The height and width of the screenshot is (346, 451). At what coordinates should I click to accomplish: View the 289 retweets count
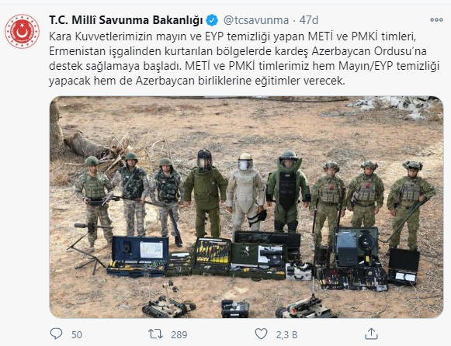[179, 335]
